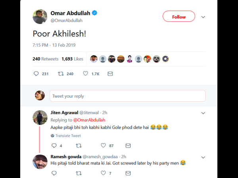Open the @OmarAbdullah mention link

point(89,120)
